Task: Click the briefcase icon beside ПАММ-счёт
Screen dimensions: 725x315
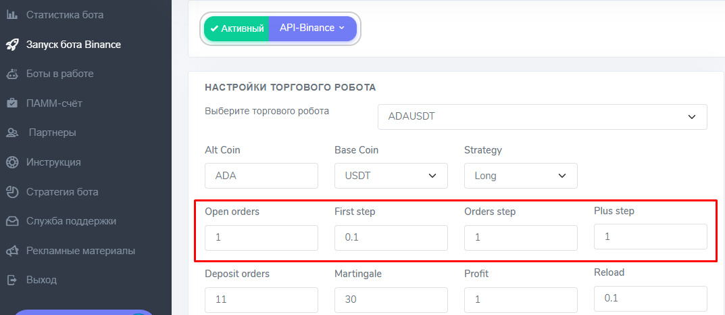Action: tap(12, 103)
